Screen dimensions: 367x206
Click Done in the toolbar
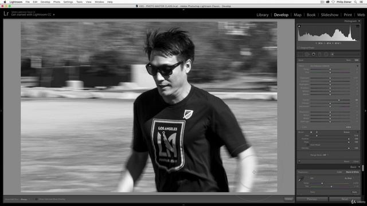[x=288, y=199]
